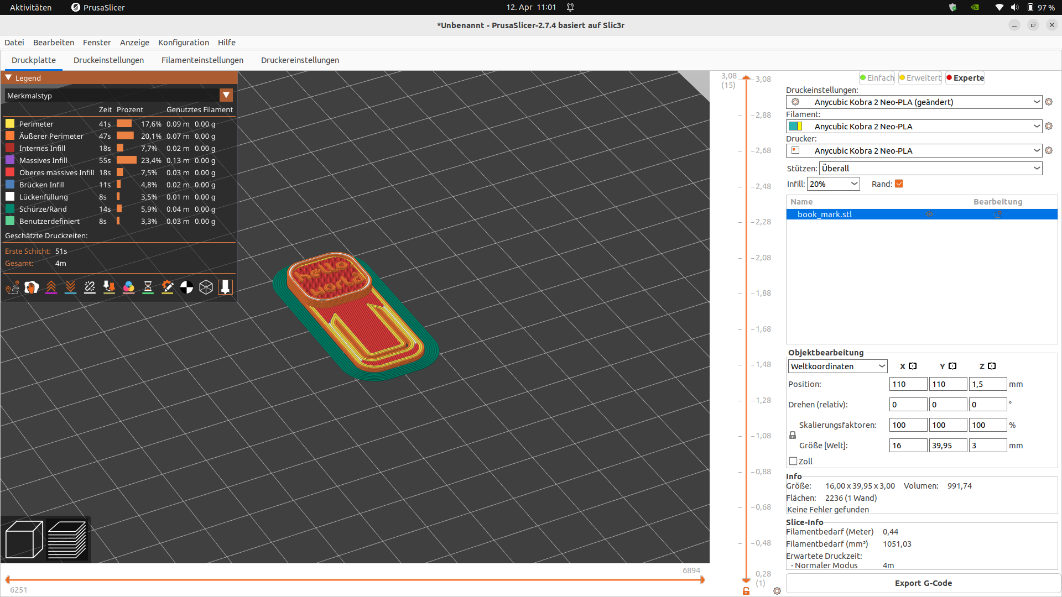Reset Y axis icon in Objektbearbeitung
This screenshot has width=1062, height=597.
pos(952,366)
